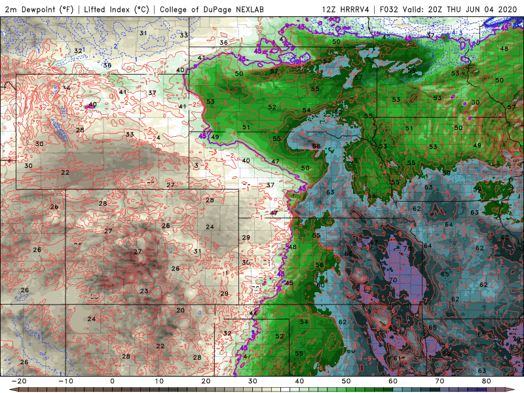Image resolution: width=524 pixels, height=393 pixels.
Task: Click the legend's '60' scale label
Action: 393,381
